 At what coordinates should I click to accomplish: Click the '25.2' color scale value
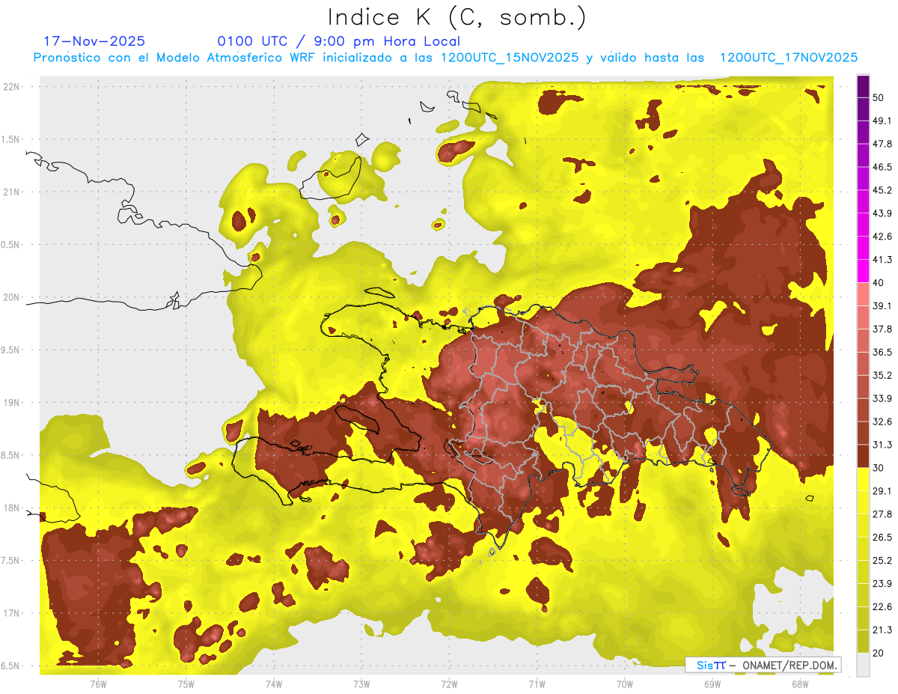pos(882,561)
